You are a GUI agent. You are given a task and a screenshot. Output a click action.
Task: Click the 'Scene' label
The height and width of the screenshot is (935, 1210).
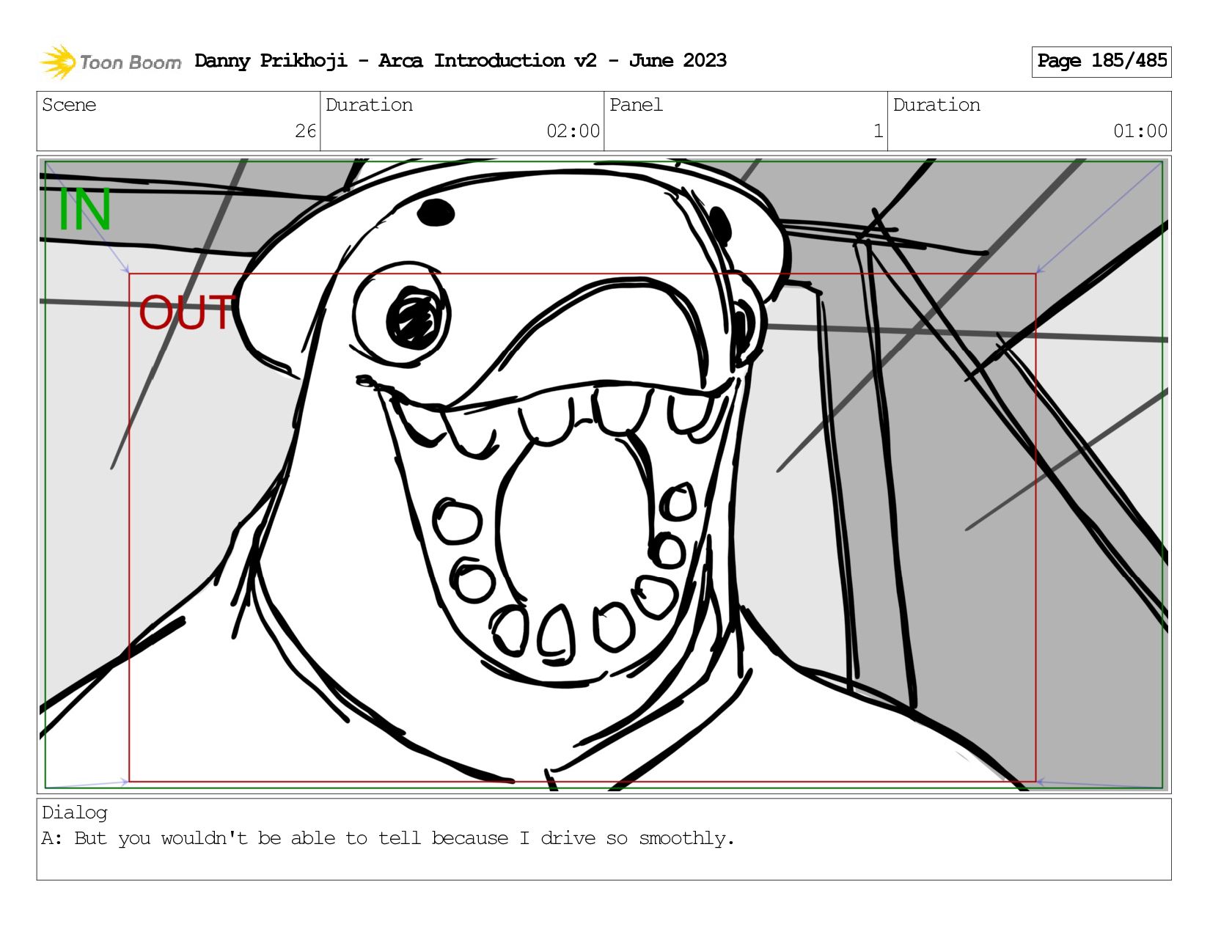click(69, 105)
